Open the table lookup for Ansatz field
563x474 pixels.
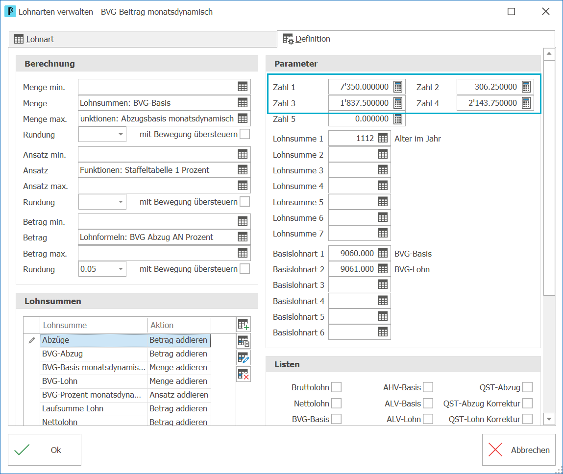(x=243, y=170)
